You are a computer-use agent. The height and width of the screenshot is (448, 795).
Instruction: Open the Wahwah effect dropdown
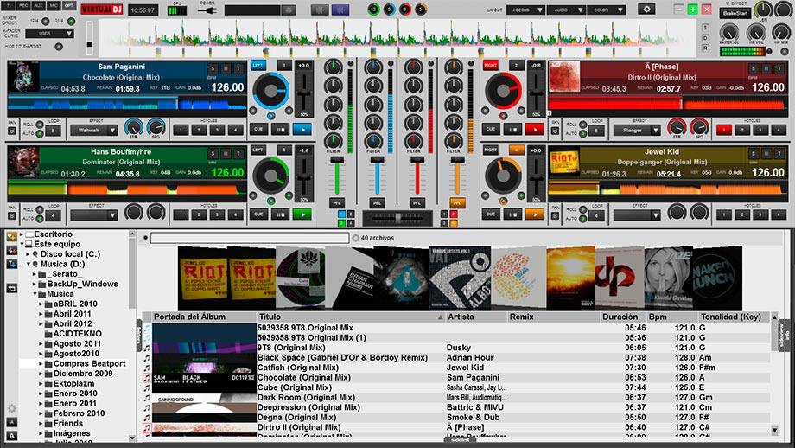(x=94, y=131)
